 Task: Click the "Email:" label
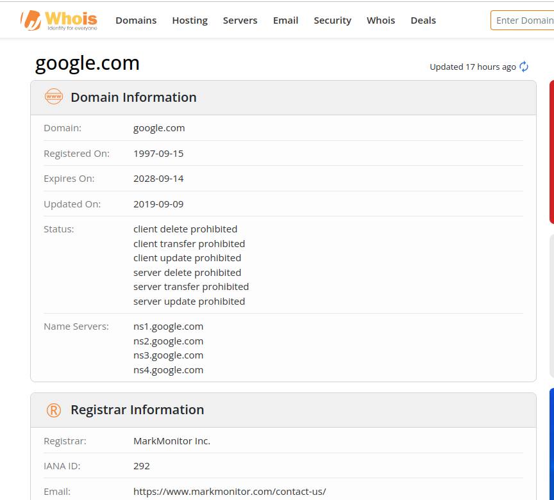57,492
